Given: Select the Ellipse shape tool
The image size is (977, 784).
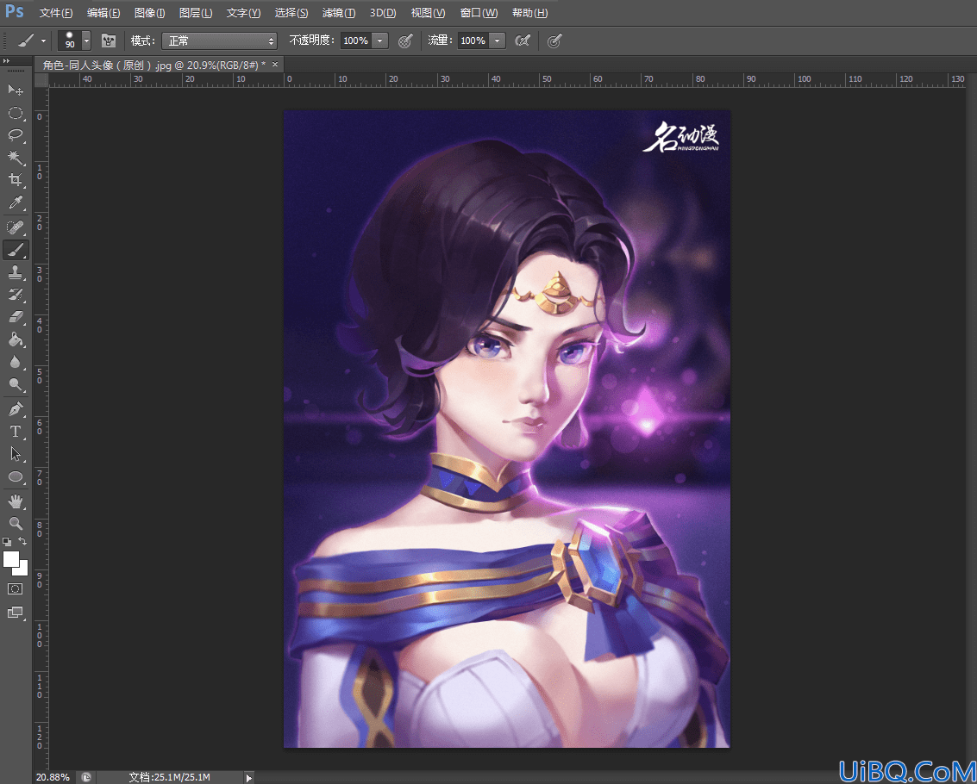Looking at the screenshot, I should coord(16,477).
